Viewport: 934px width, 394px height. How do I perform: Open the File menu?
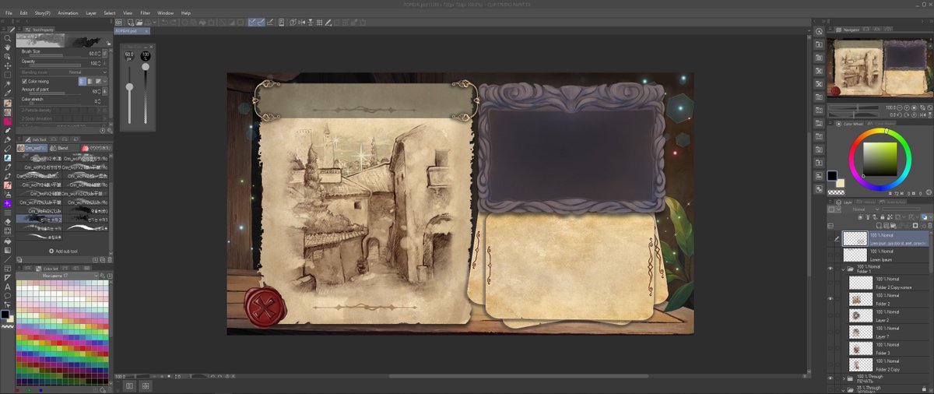(9, 13)
